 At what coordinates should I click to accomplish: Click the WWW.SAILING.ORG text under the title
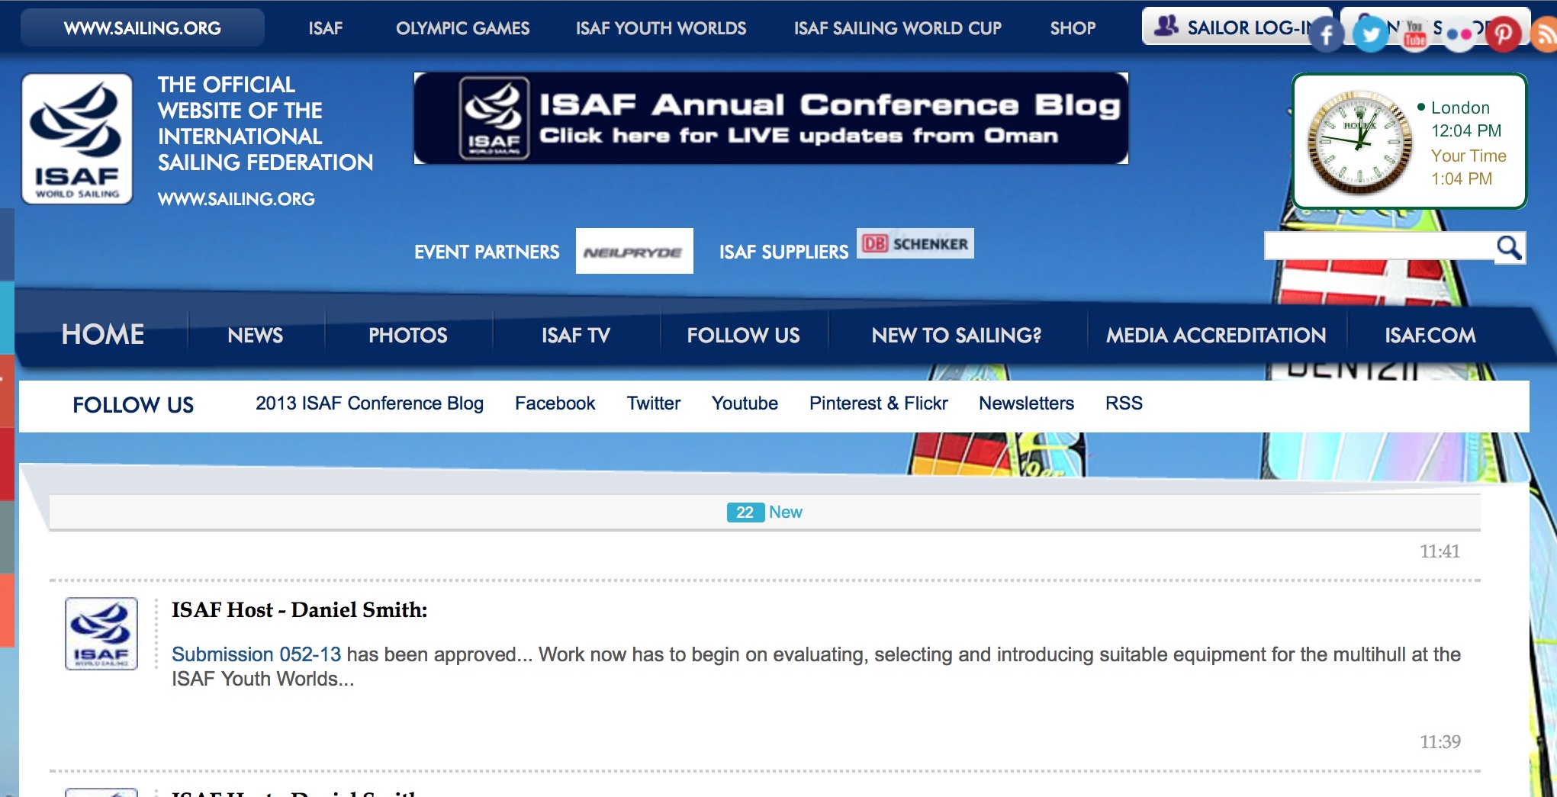tap(236, 199)
